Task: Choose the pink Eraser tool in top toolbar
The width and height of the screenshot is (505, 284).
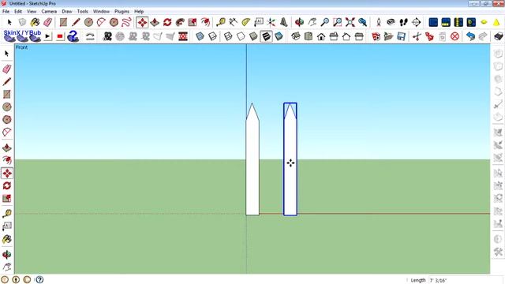Action: pos(47,22)
